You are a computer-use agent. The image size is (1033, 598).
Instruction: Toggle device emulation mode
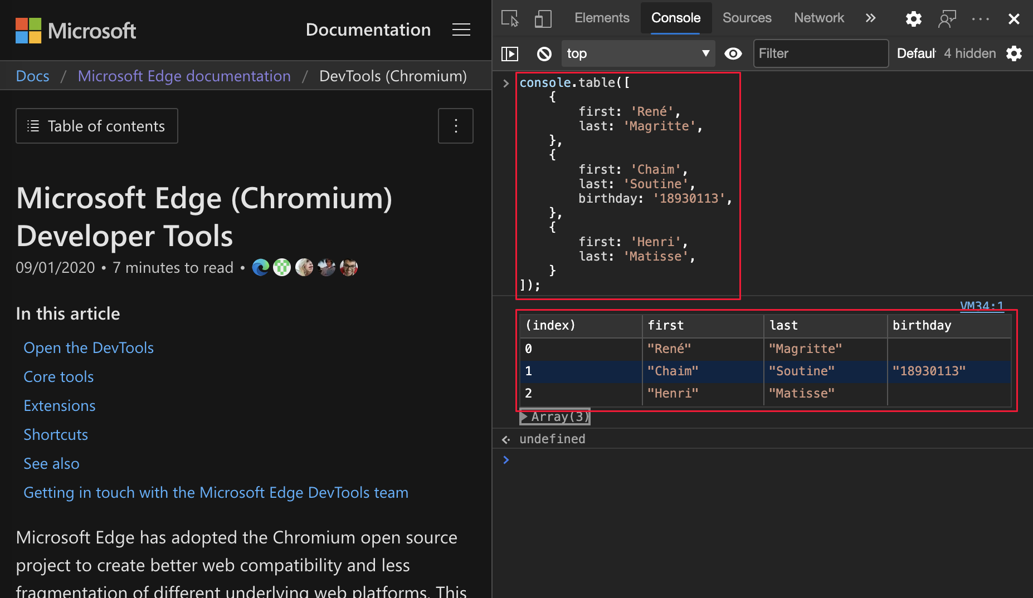point(543,18)
